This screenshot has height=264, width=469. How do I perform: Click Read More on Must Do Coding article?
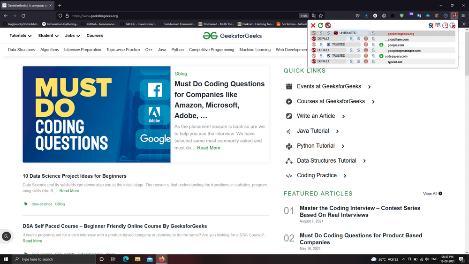click(209, 148)
